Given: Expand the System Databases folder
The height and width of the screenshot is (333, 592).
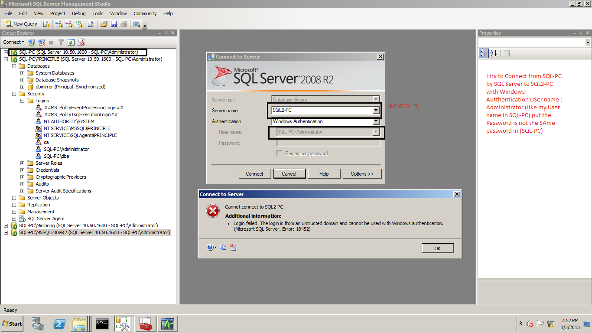Looking at the screenshot, I should tap(22, 73).
